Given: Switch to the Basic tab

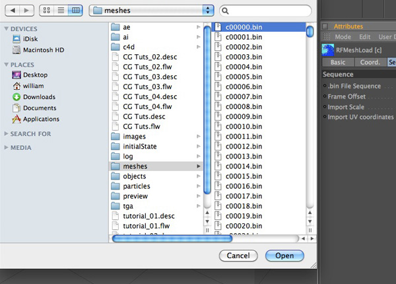Looking at the screenshot, I should point(338,62).
